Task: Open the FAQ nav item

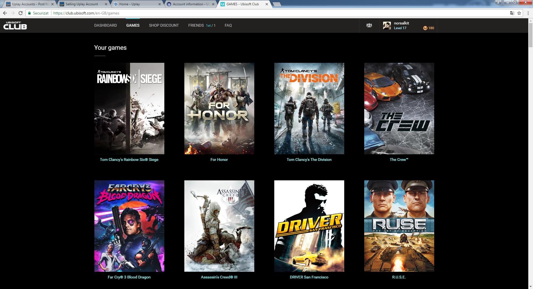Action: tap(228, 25)
